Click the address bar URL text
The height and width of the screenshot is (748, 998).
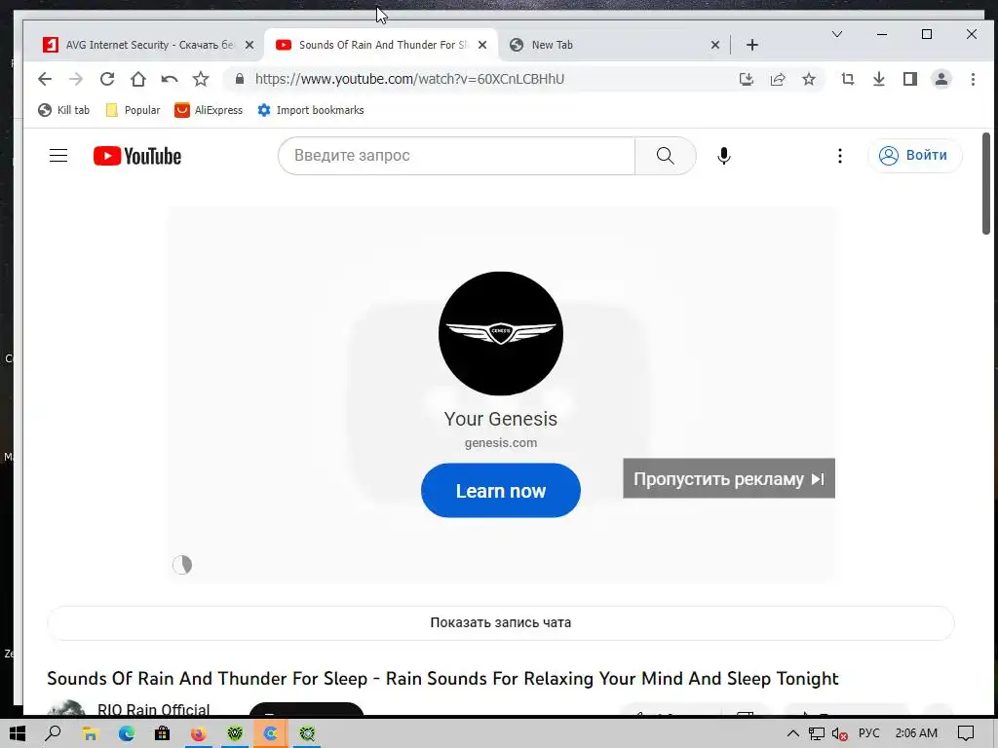(x=410, y=79)
